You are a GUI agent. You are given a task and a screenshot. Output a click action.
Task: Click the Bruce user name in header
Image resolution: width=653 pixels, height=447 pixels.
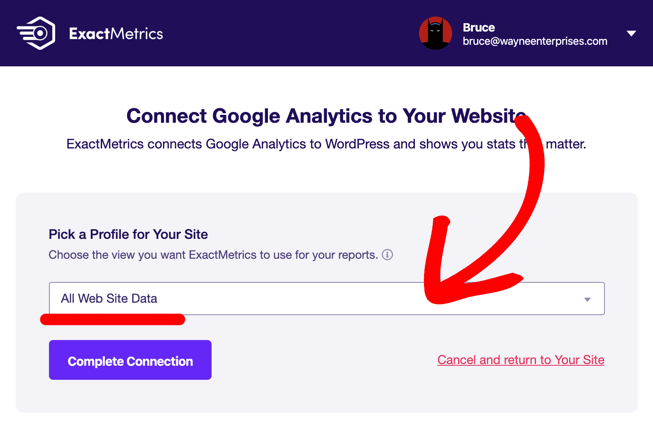point(479,27)
